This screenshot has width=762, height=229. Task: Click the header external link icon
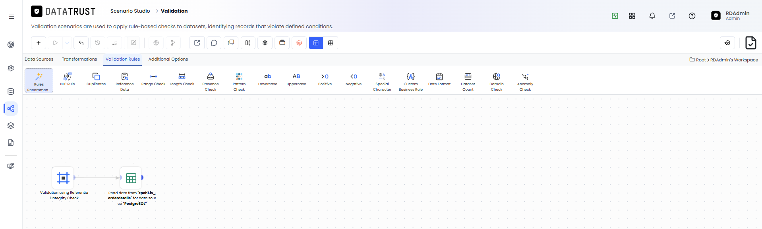point(672,16)
